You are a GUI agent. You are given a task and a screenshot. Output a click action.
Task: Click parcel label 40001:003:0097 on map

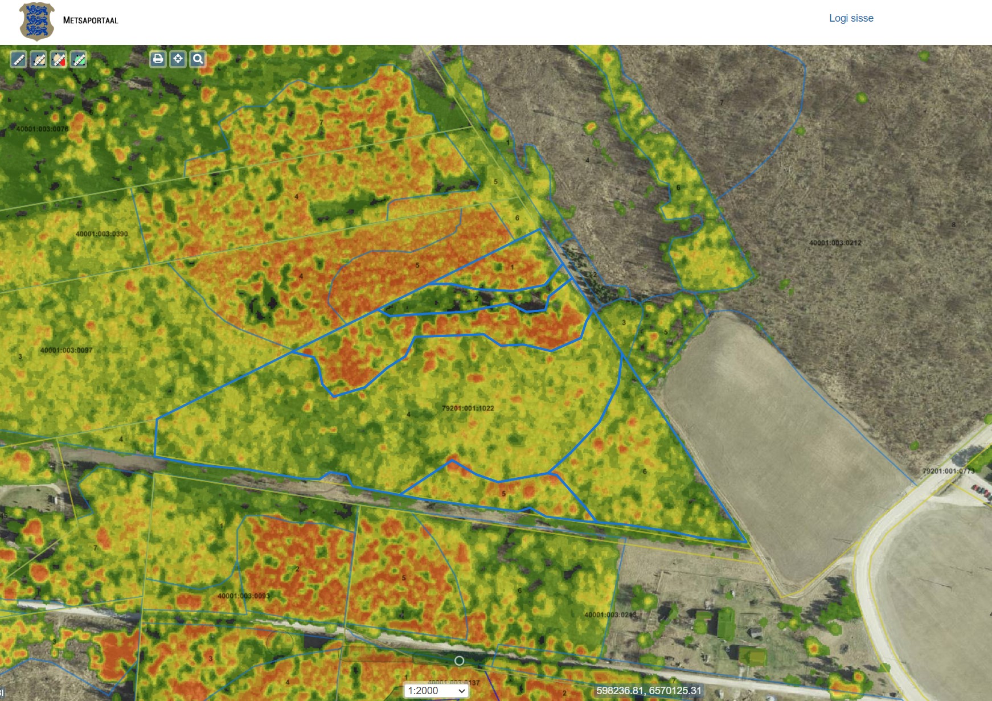(x=66, y=350)
